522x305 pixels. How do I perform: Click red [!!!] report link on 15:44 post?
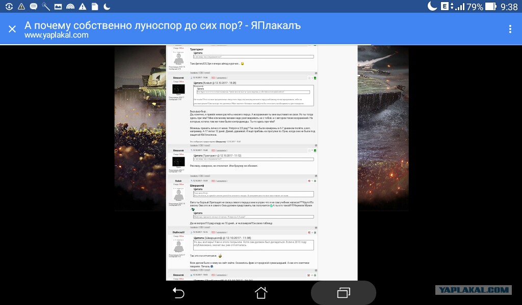pyautogui.click(x=214, y=78)
